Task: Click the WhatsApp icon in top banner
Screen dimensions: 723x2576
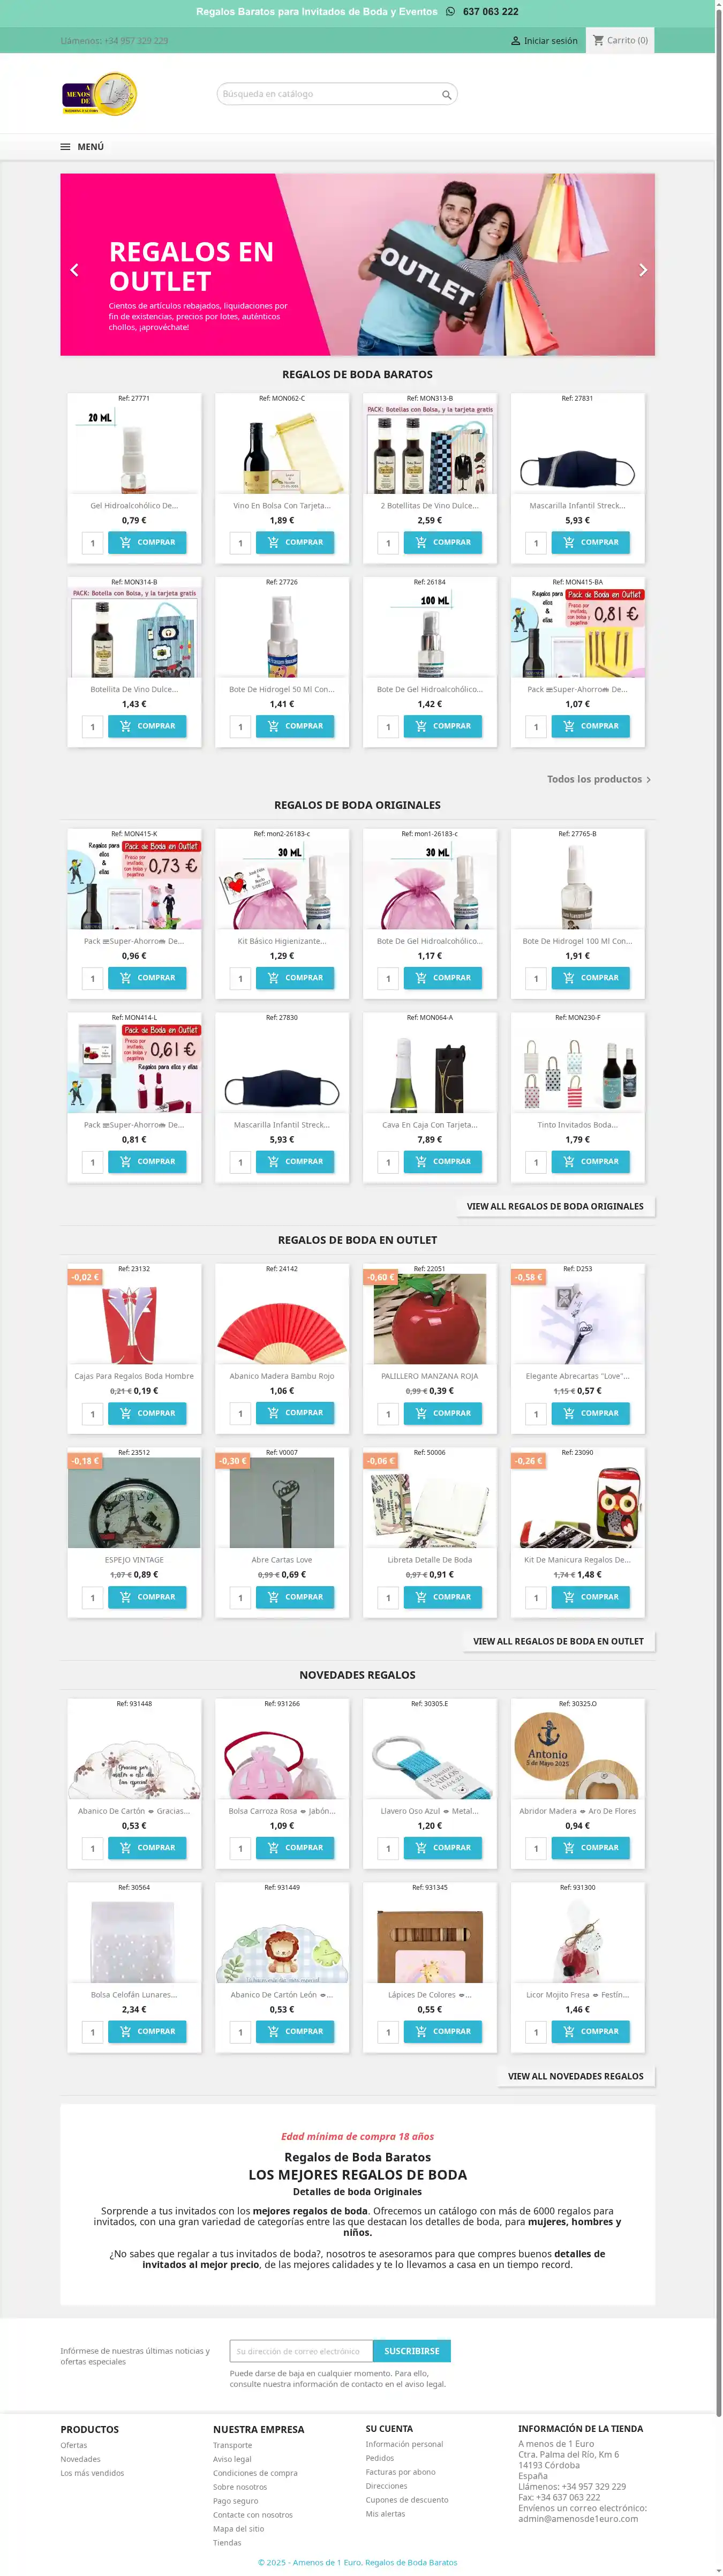Action: pyautogui.click(x=450, y=12)
